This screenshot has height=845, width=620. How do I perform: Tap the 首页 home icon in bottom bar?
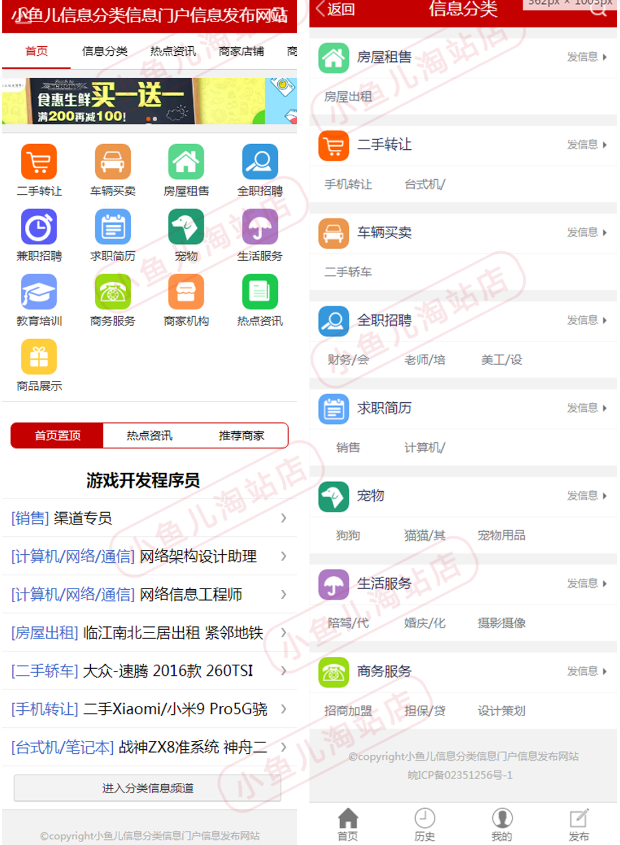[348, 818]
